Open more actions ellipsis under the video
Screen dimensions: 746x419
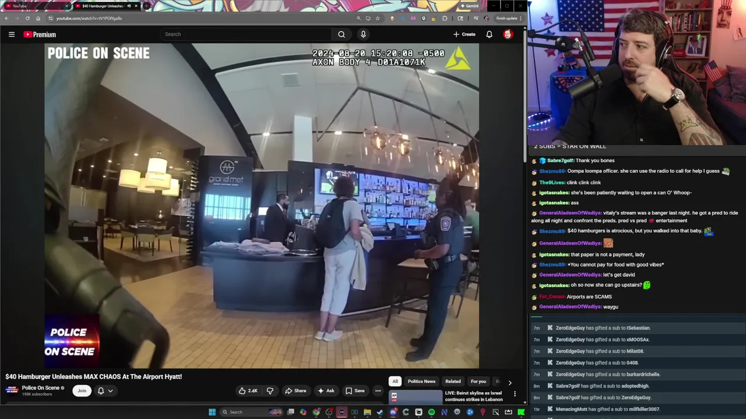point(378,390)
